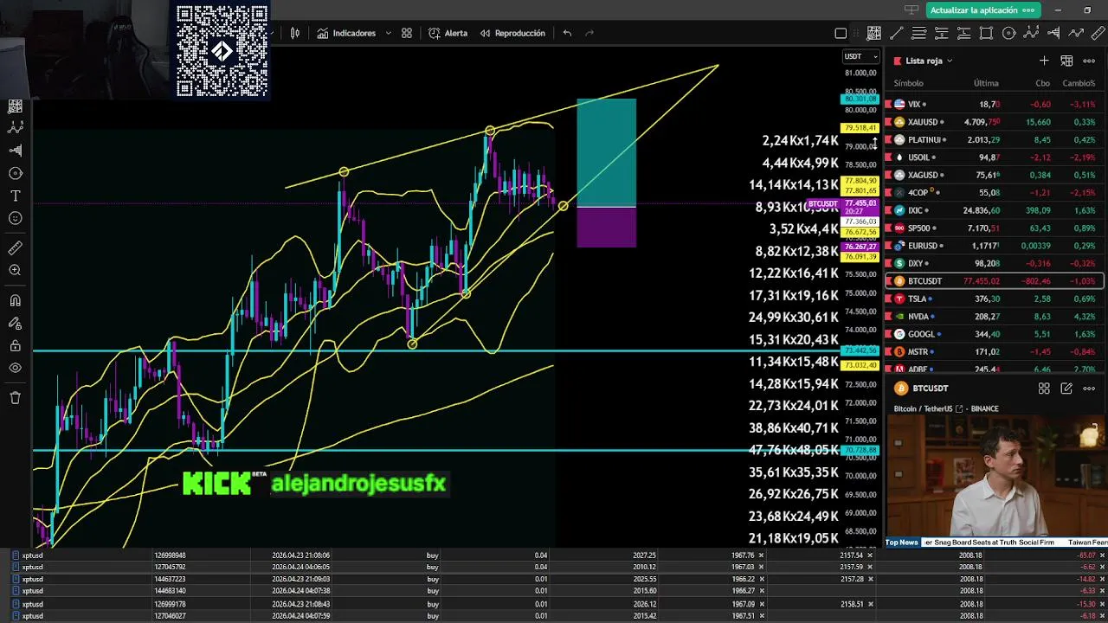Select MSTR in the watchlist
1108x623 pixels.
click(995, 352)
